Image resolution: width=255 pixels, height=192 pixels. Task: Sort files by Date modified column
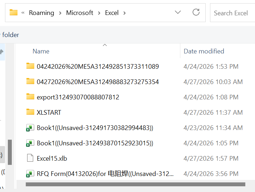point(204,51)
